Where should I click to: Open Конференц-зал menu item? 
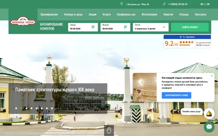pos(126,15)
